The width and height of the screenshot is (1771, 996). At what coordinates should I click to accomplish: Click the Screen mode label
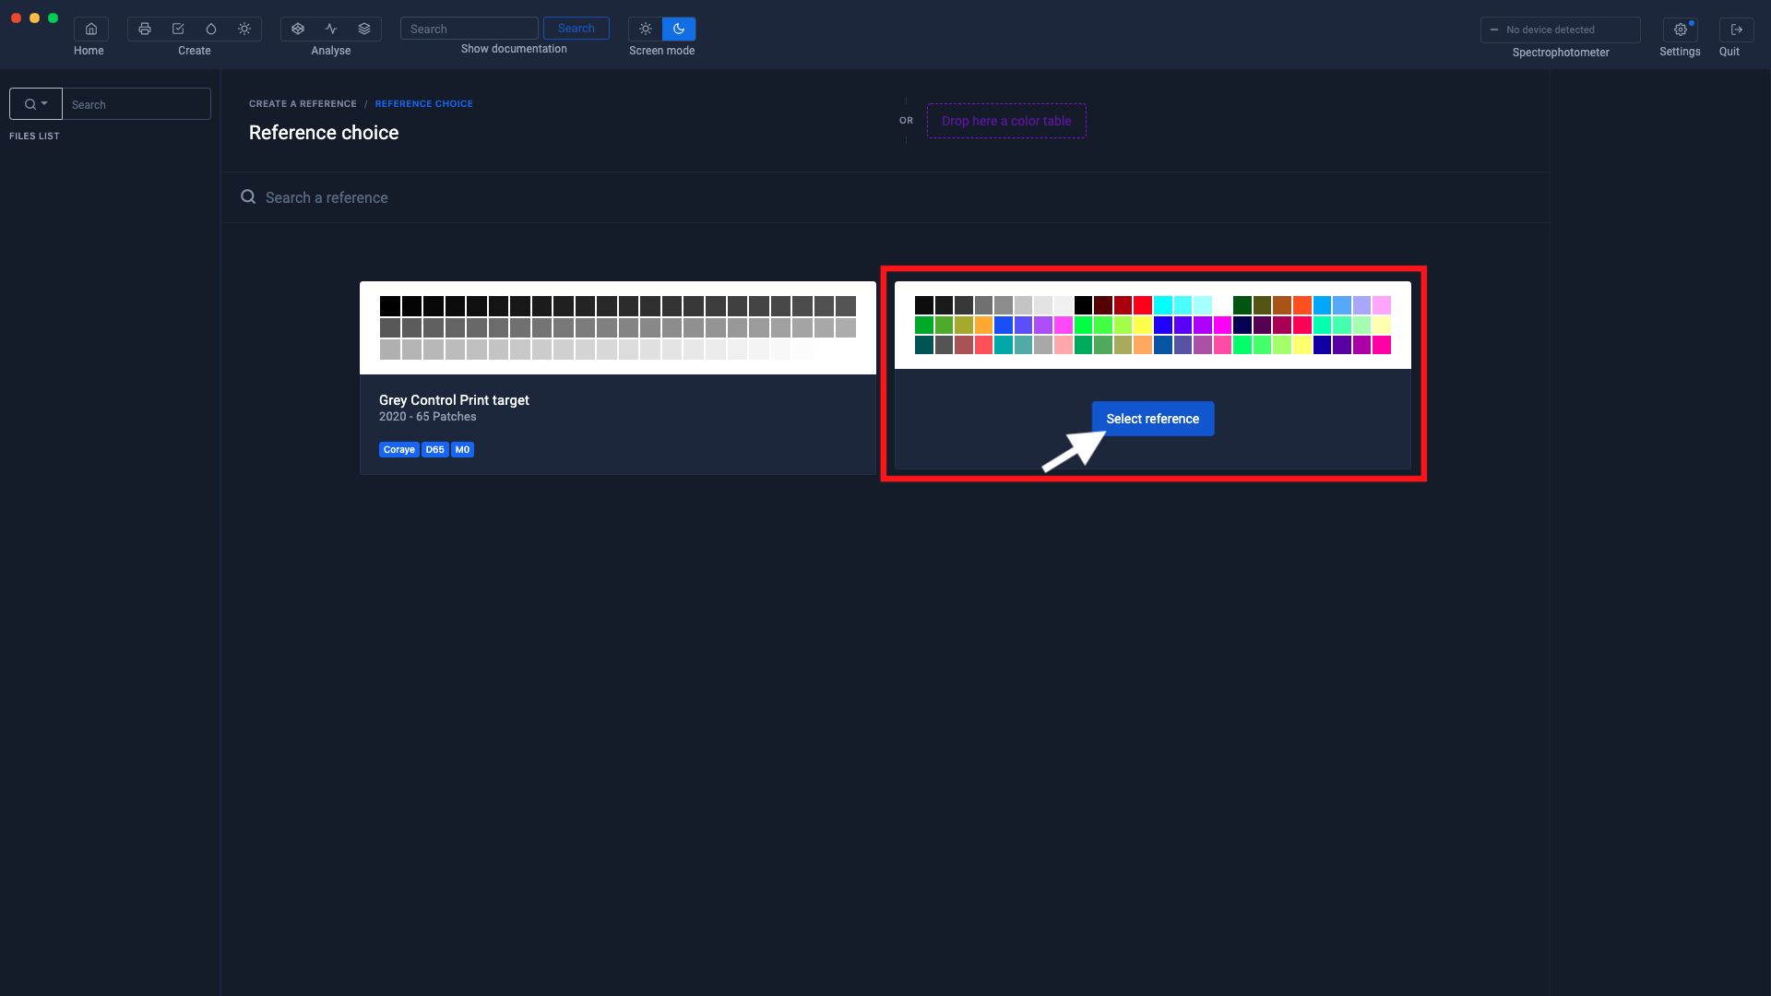click(x=662, y=51)
